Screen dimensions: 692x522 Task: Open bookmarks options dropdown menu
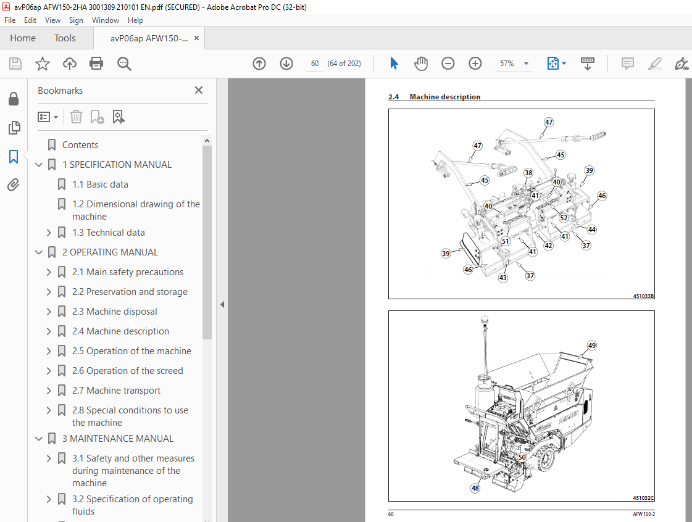point(48,117)
